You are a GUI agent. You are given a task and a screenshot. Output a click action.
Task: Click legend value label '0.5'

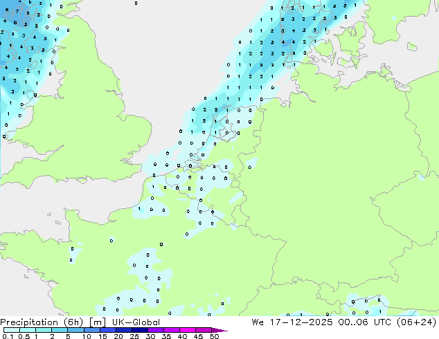click(24, 336)
